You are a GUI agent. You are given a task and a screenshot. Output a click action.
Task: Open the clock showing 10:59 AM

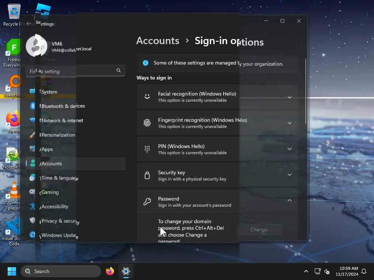tap(347, 271)
